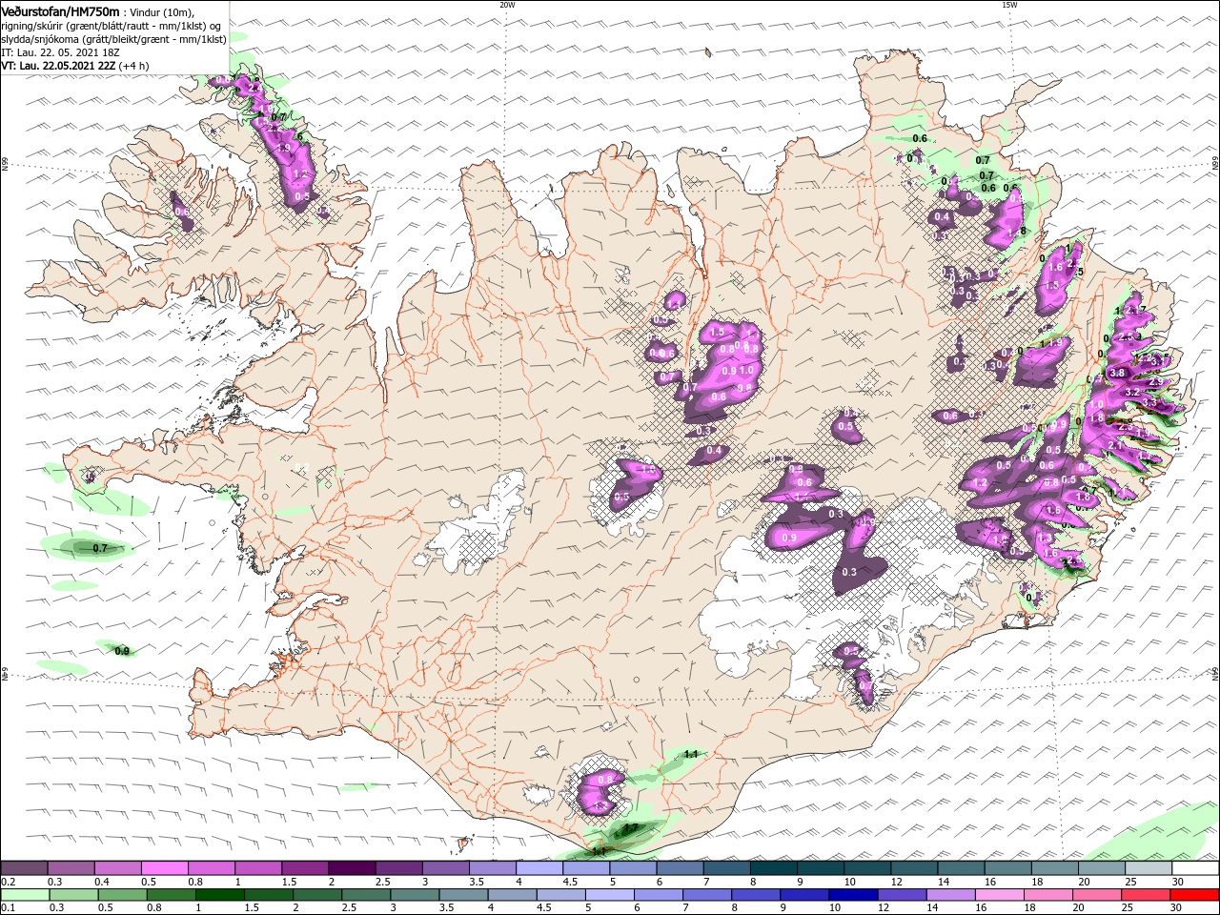
Task: Pick the light lavender 4–4.5 snow swatch
Action: coord(539,868)
